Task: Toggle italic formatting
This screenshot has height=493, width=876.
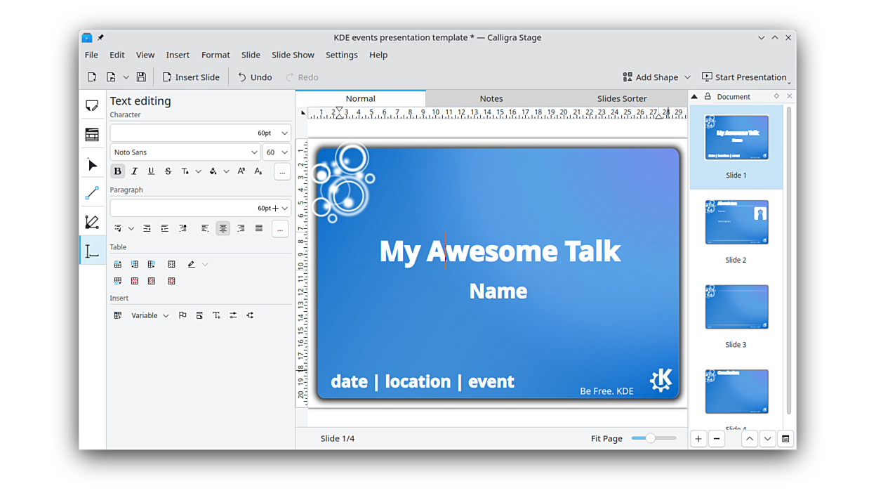Action: pos(134,171)
